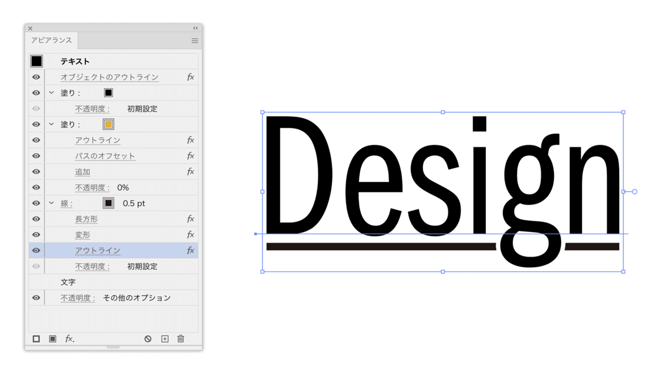This screenshot has width=670, height=377.
Task: Click the fx icon on the 変形 row
Action: (190, 235)
